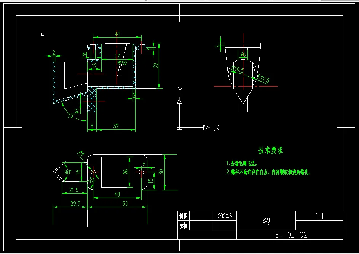359x254 pixels.
Task: Select the 技术要求 heading text
Action: [271, 150]
